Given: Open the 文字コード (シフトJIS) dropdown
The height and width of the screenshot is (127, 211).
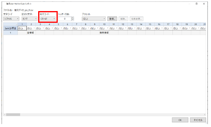Looking at the screenshot, I should pyautogui.click(x=11, y=19).
